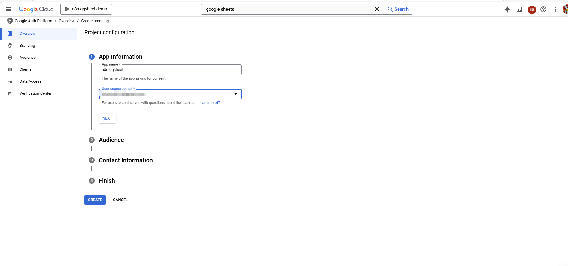Image resolution: width=568 pixels, height=266 pixels.
Task: Click the Google Auth Platform shield icon
Action: [x=10, y=21]
